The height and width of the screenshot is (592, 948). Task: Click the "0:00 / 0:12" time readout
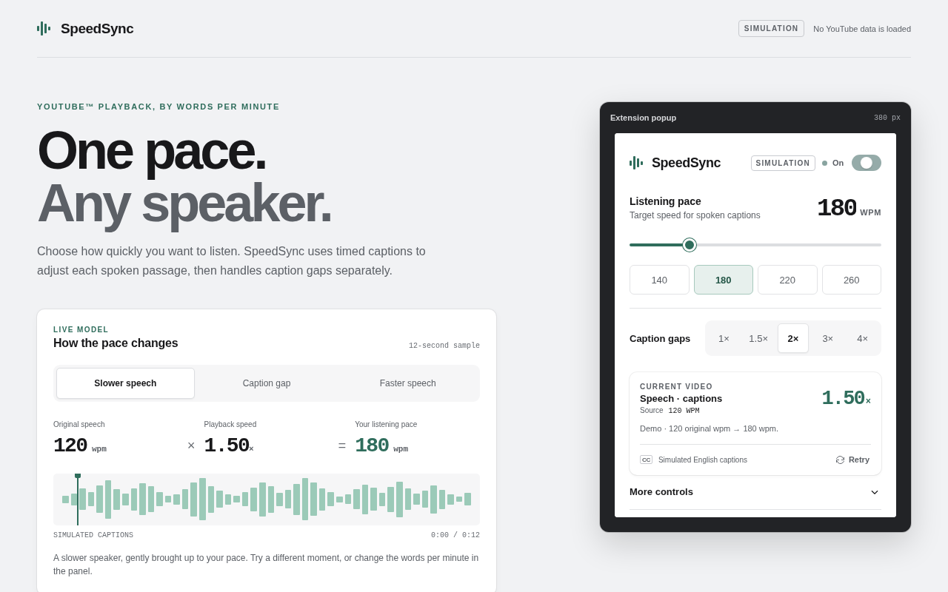455,535
